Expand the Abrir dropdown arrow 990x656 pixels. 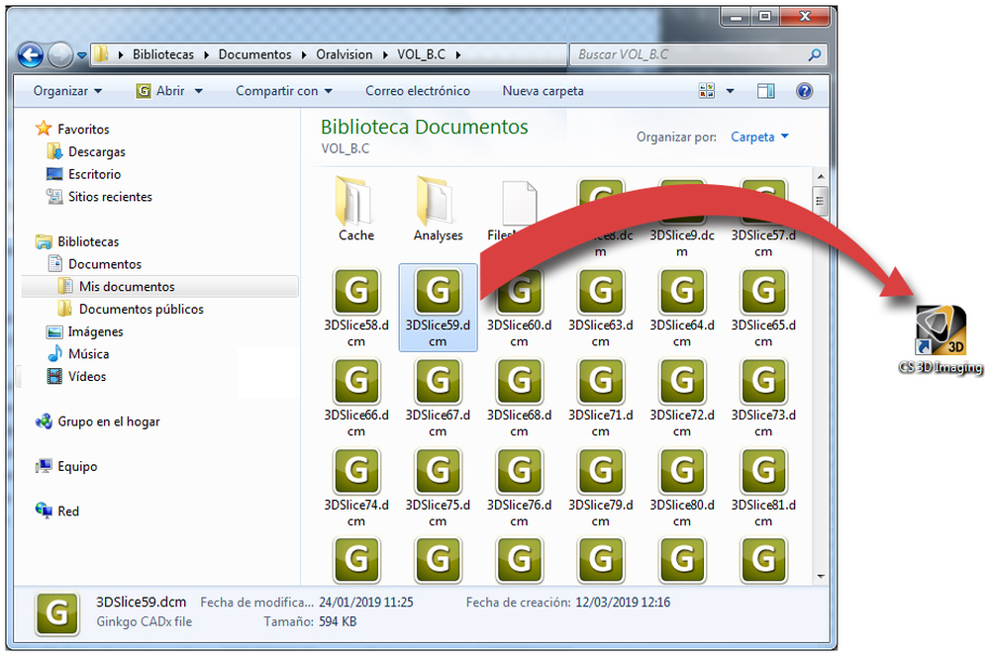[x=199, y=91]
